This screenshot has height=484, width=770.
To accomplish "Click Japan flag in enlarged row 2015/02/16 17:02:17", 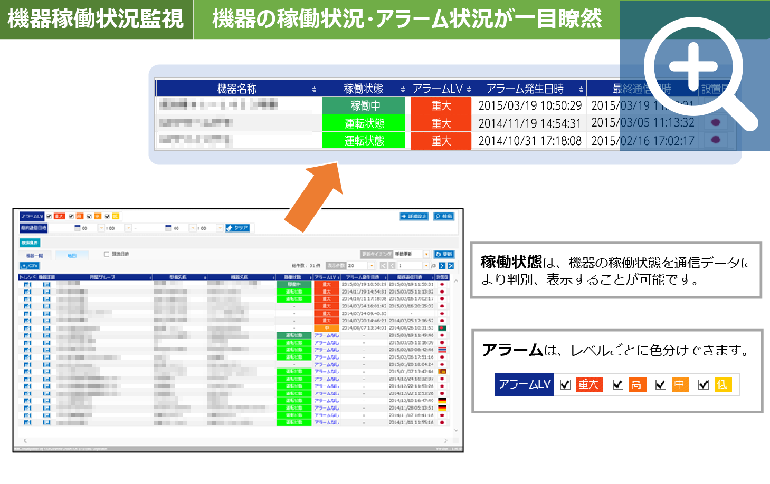I will [716, 140].
